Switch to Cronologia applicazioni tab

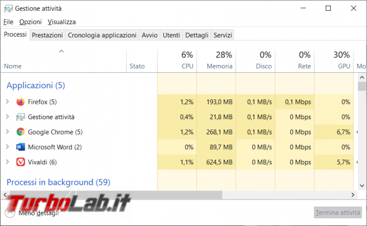coord(102,35)
